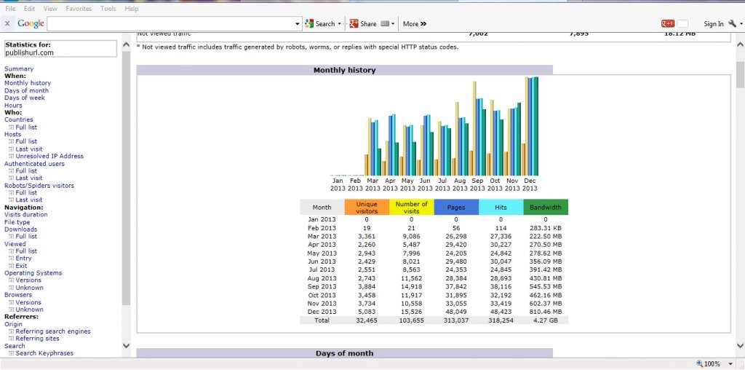Open the Authenticated users link

point(34,164)
